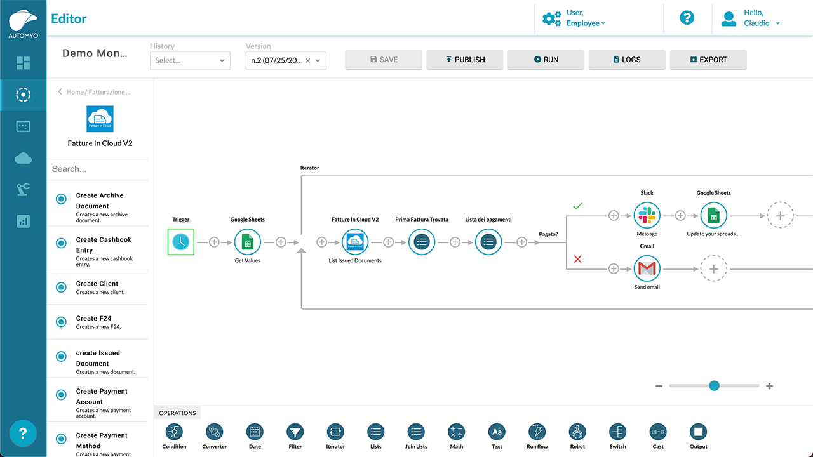Select the Update your spreadsheet node

(713, 215)
